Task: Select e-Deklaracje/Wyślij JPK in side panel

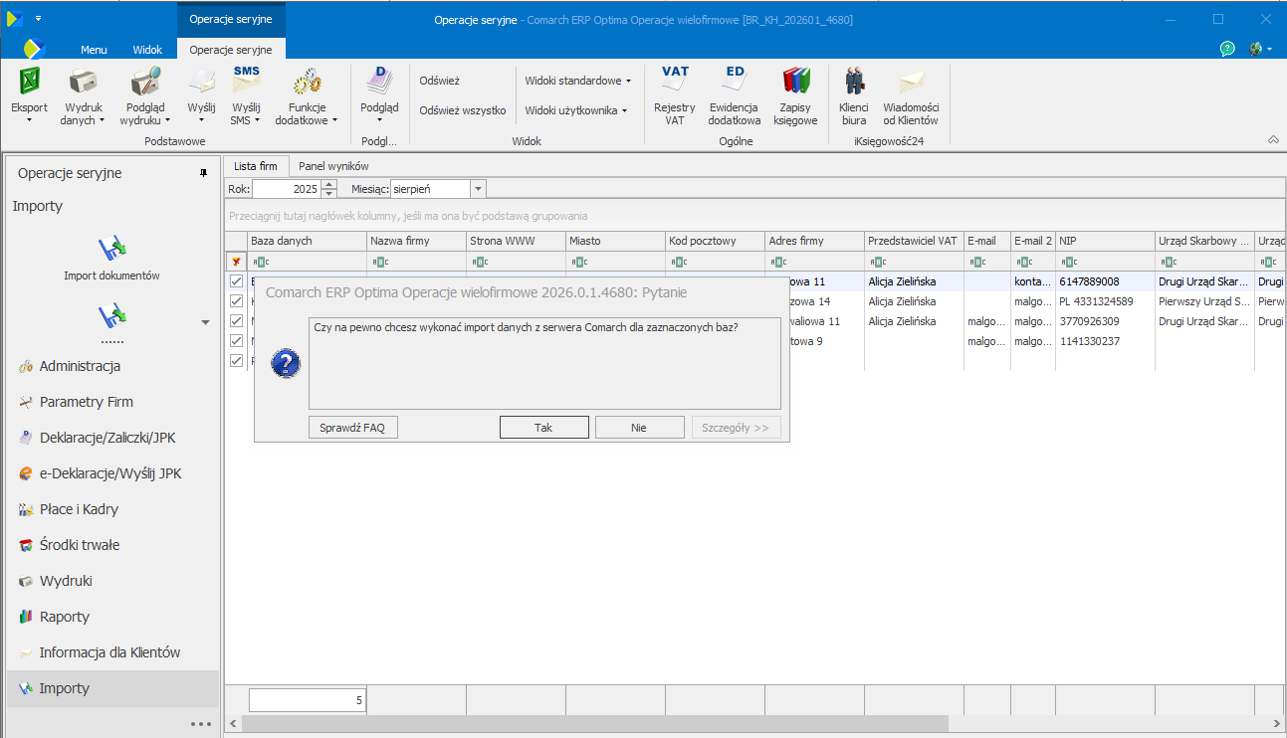Action: tap(111, 473)
